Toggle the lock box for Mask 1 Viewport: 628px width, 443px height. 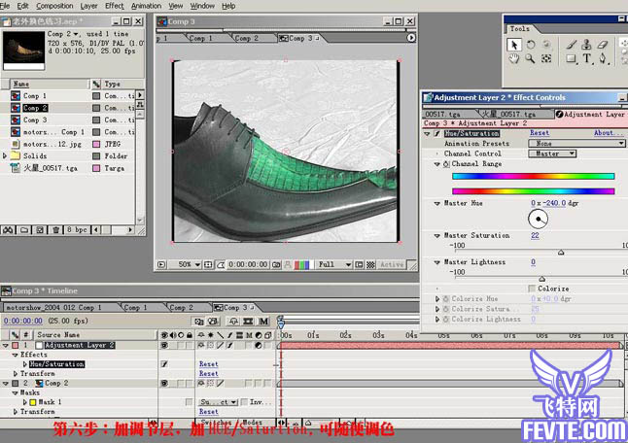coord(189,402)
